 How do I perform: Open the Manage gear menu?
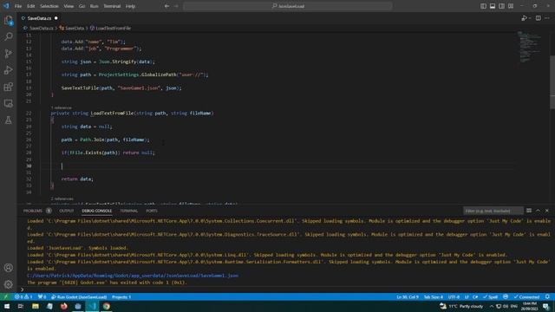9,284
